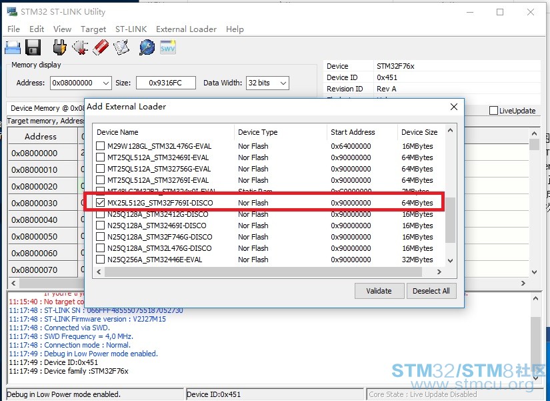The width and height of the screenshot is (550, 401).
Task: Check MT25QL512A_STM32769I-EVAL loader
Action: 100,179
